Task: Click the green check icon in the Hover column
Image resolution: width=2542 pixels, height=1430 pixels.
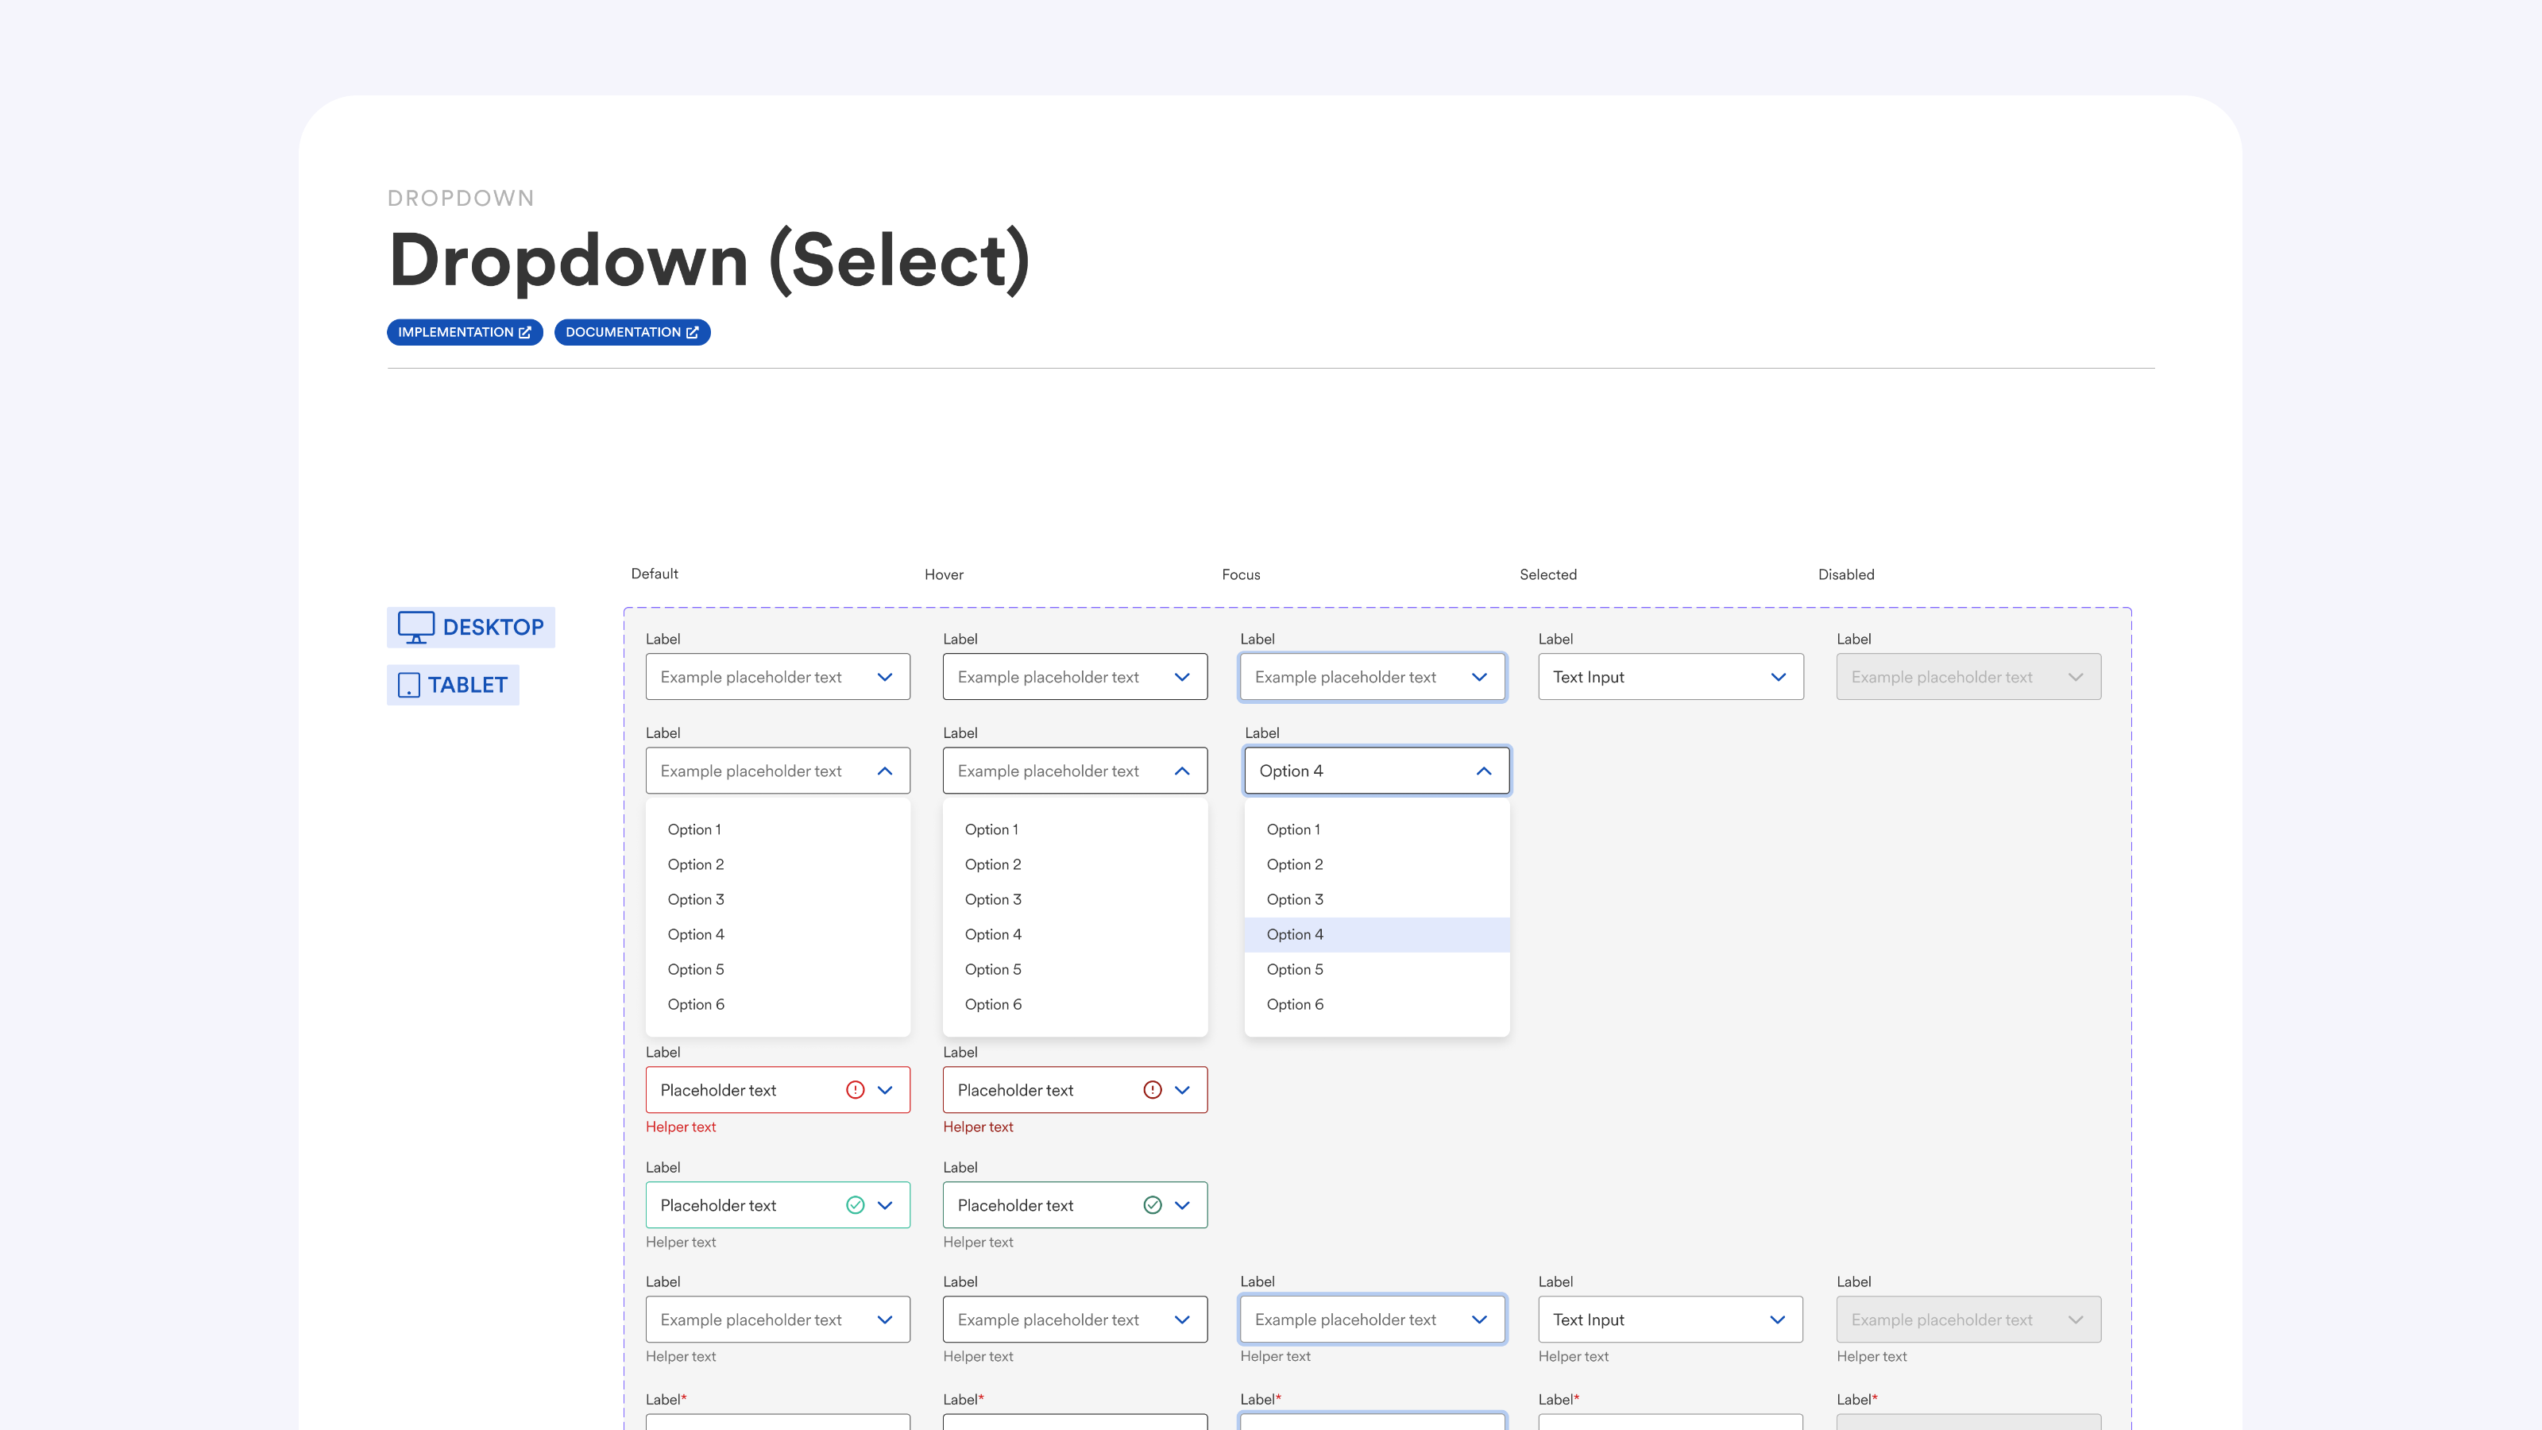Action: point(1152,1205)
